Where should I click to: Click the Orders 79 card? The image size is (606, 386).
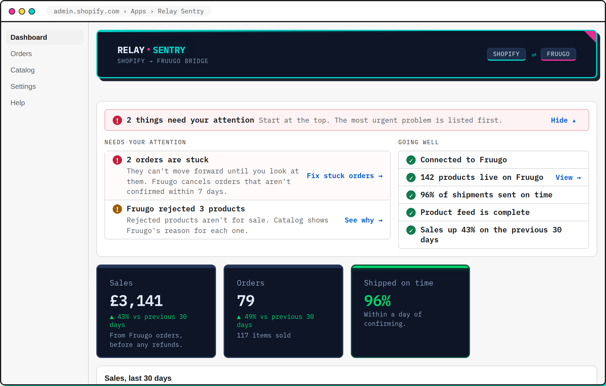coord(283,311)
